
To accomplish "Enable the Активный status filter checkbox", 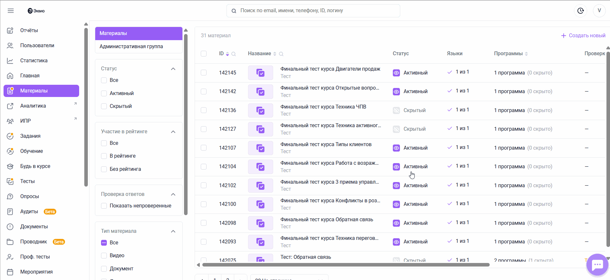I will tap(104, 93).
